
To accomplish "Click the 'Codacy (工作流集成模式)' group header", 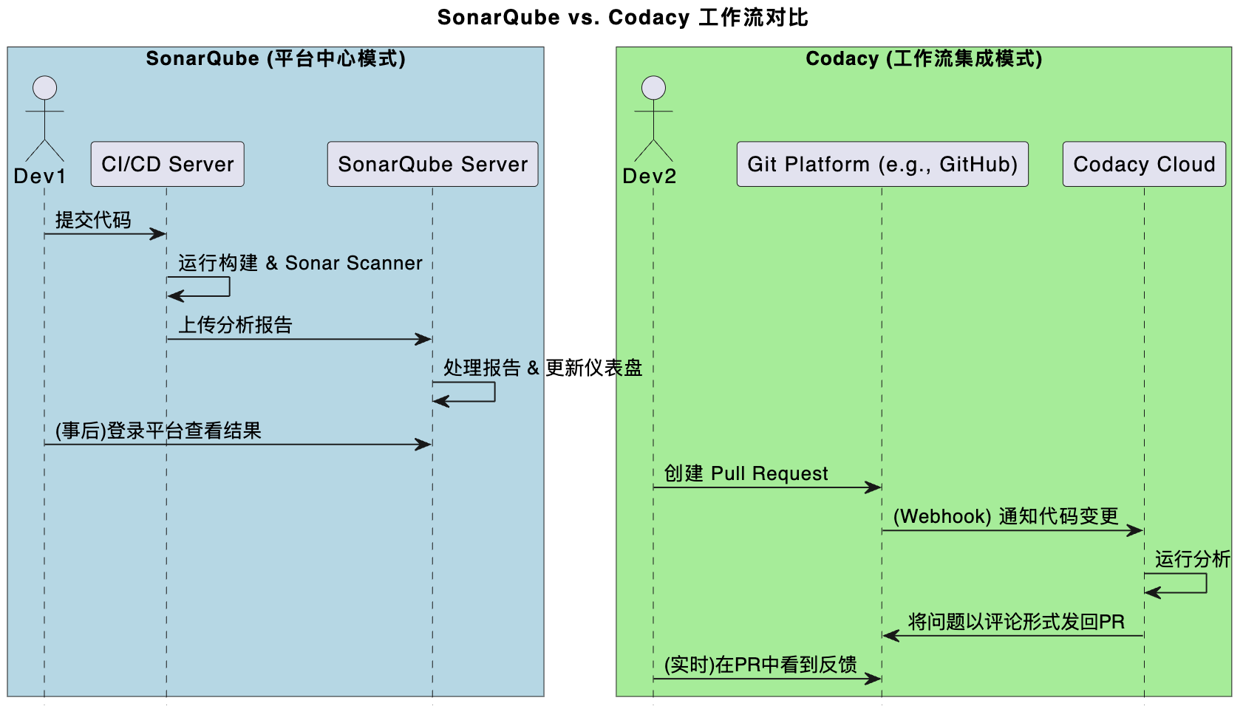I will tap(924, 58).
